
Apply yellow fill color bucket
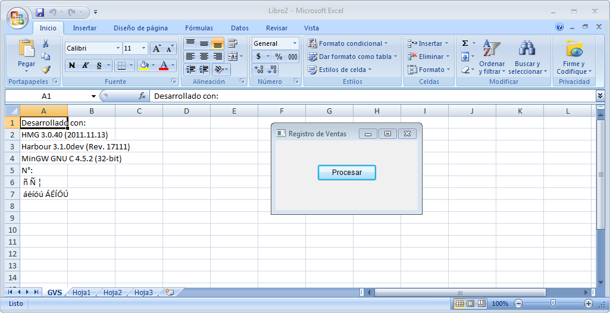click(145, 65)
